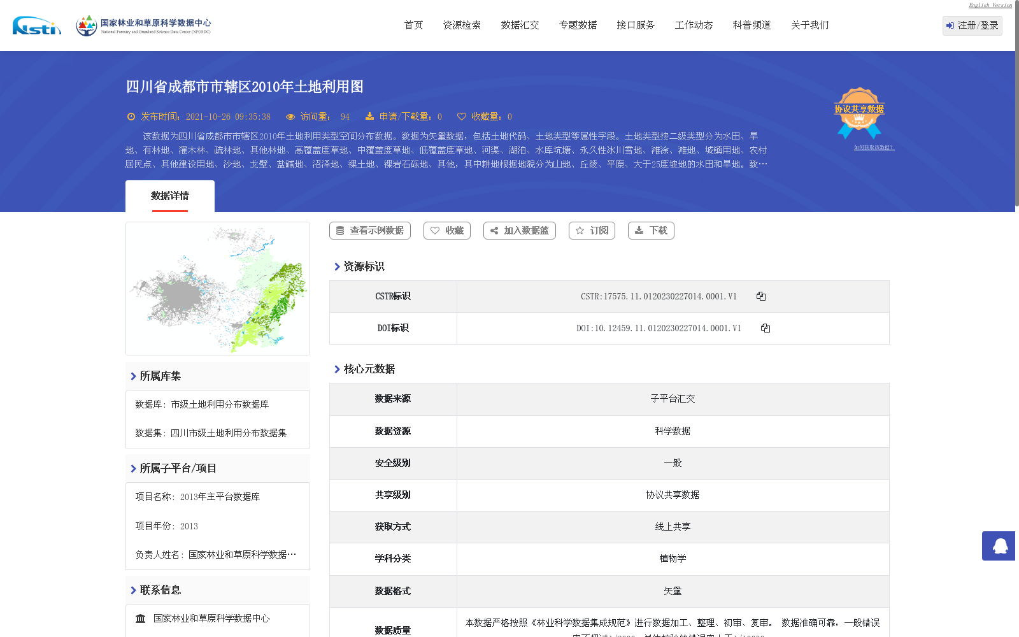Click the DOI:10.12459.11.0120230227014.0001.V1 value
The width and height of the screenshot is (1019, 637).
[x=659, y=328]
